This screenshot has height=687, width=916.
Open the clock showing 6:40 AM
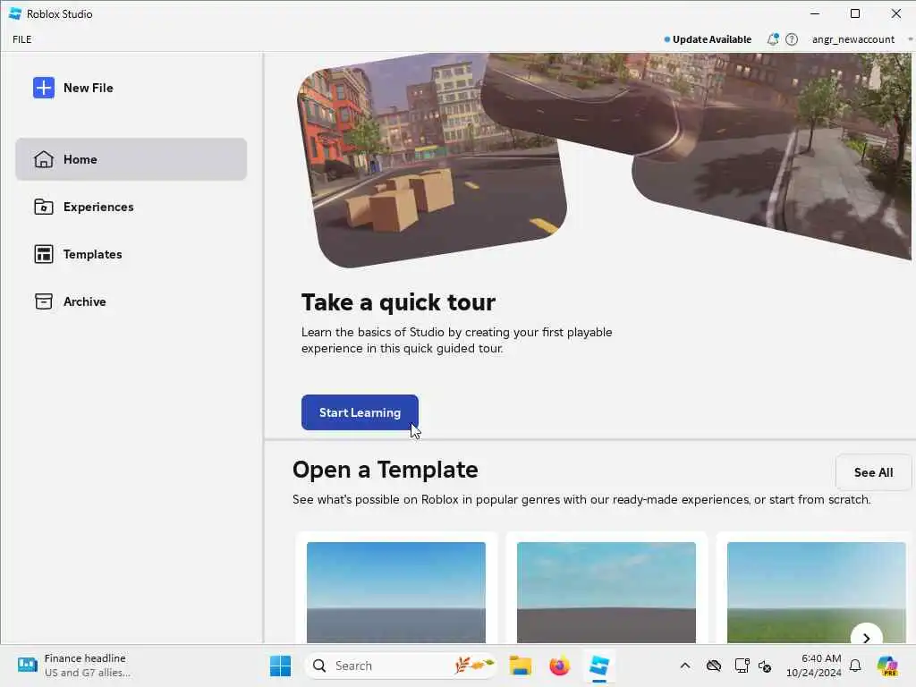[814, 666]
